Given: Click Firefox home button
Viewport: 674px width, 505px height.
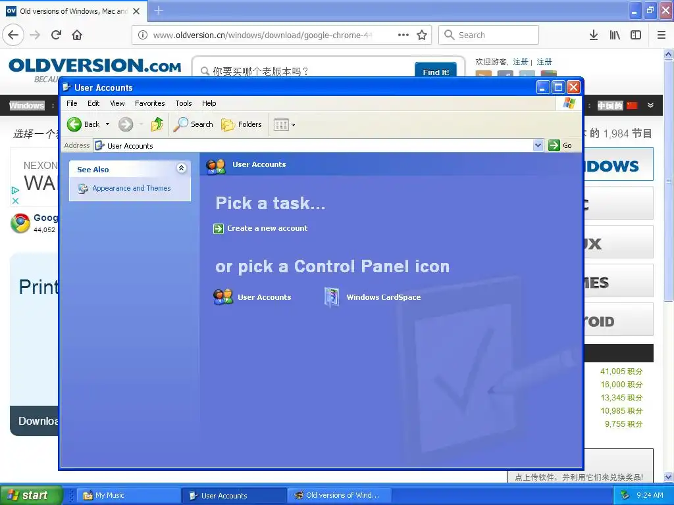Looking at the screenshot, I should pyautogui.click(x=77, y=35).
